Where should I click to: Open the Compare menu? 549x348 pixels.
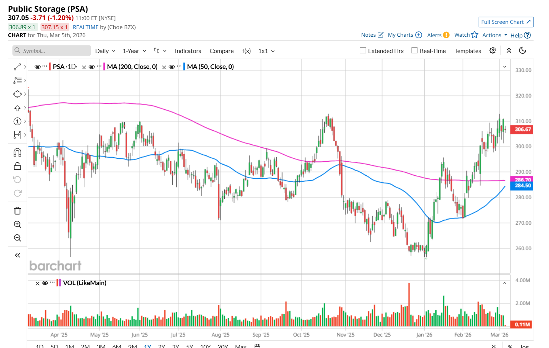(222, 51)
